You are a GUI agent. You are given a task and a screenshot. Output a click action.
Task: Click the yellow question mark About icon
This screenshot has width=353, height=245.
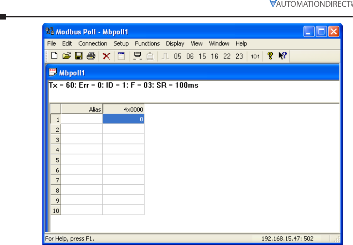click(x=270, y=56)
